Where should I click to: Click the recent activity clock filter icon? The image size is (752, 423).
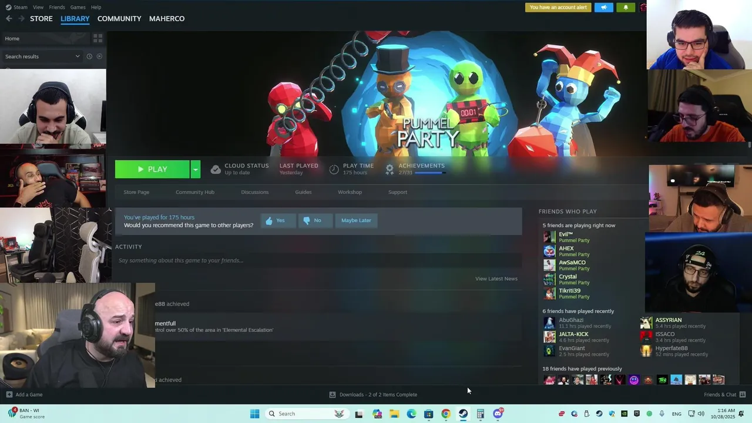click(89, 56)
